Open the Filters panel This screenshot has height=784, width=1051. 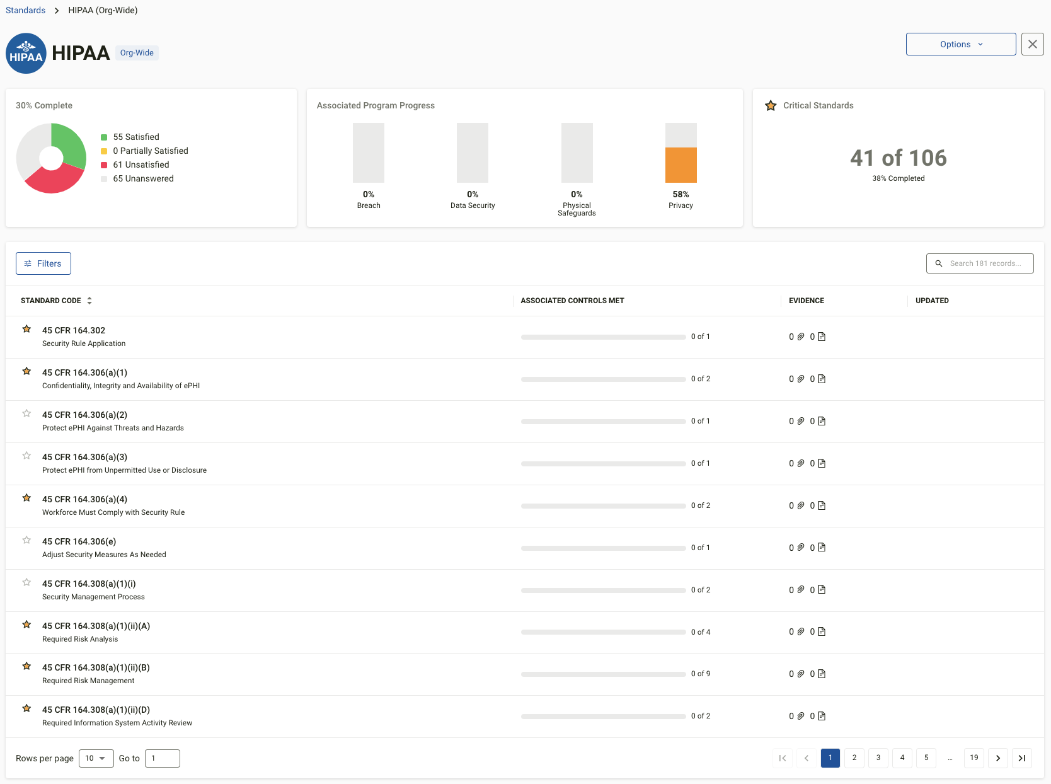(x=43, y=263)
